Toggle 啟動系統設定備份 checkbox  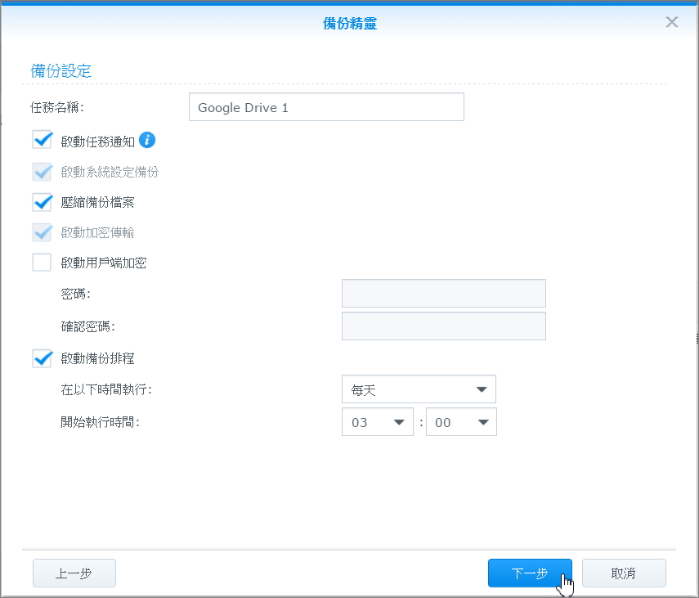(x=43, y=172)
